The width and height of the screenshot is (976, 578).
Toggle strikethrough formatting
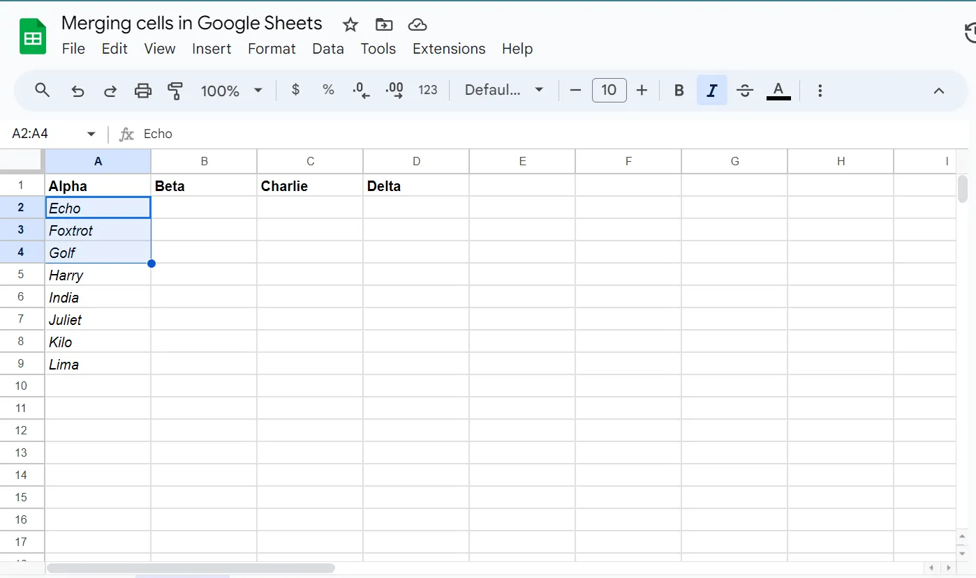745,91
